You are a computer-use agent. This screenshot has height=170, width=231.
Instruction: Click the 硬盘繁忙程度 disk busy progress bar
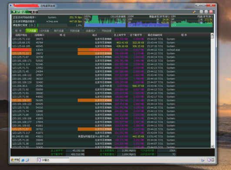[x=52, y=25]
